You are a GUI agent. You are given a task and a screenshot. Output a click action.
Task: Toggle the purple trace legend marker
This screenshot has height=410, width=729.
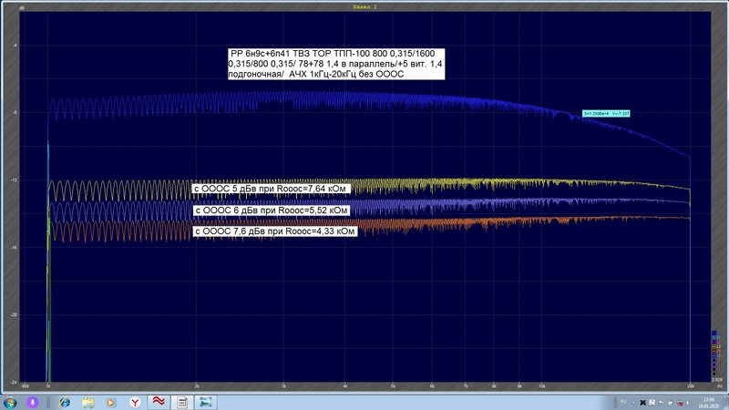pyautogui.click(x=714, y=343)
